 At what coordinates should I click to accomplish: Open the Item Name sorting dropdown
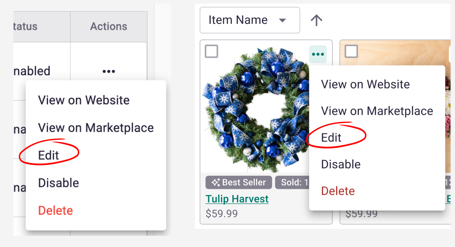(x=250, y=20)
